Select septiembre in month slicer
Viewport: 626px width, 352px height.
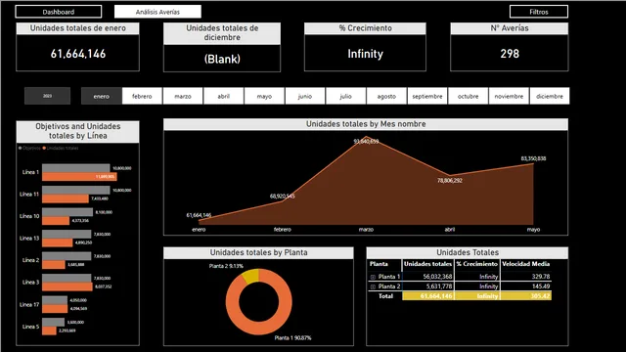(427, 96)
